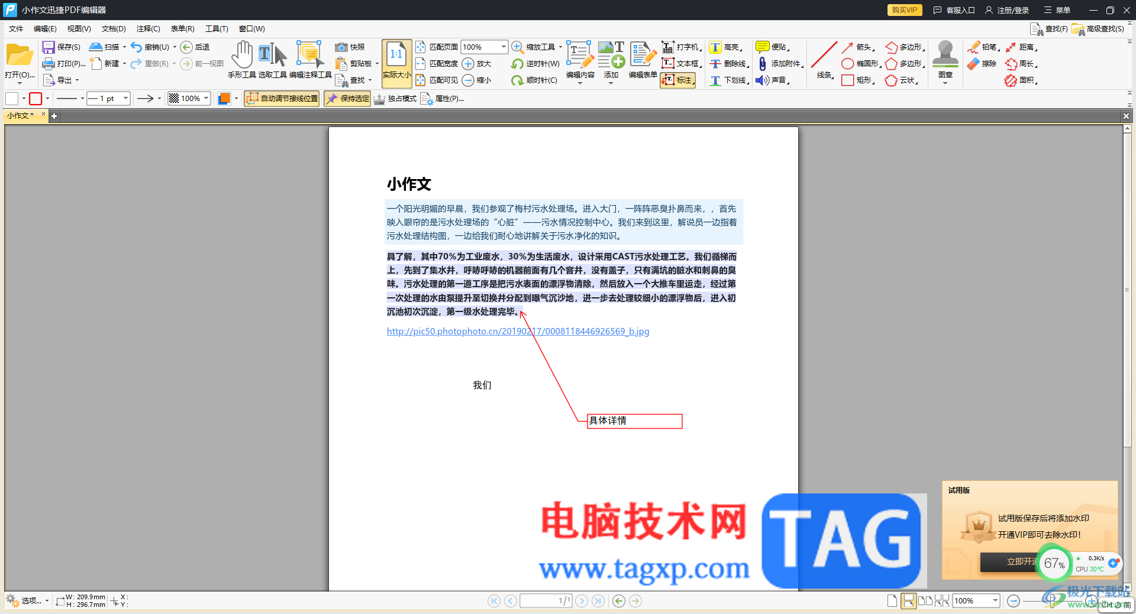Select the 选取工具 text select tool
Screen dimensions: 1136x614
(272, 60)
